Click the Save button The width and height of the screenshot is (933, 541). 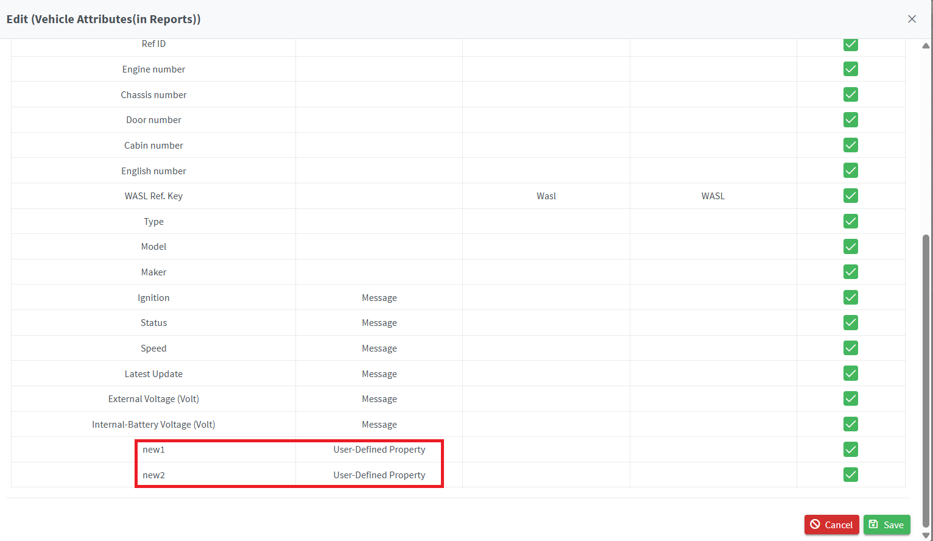click(886, 525)
